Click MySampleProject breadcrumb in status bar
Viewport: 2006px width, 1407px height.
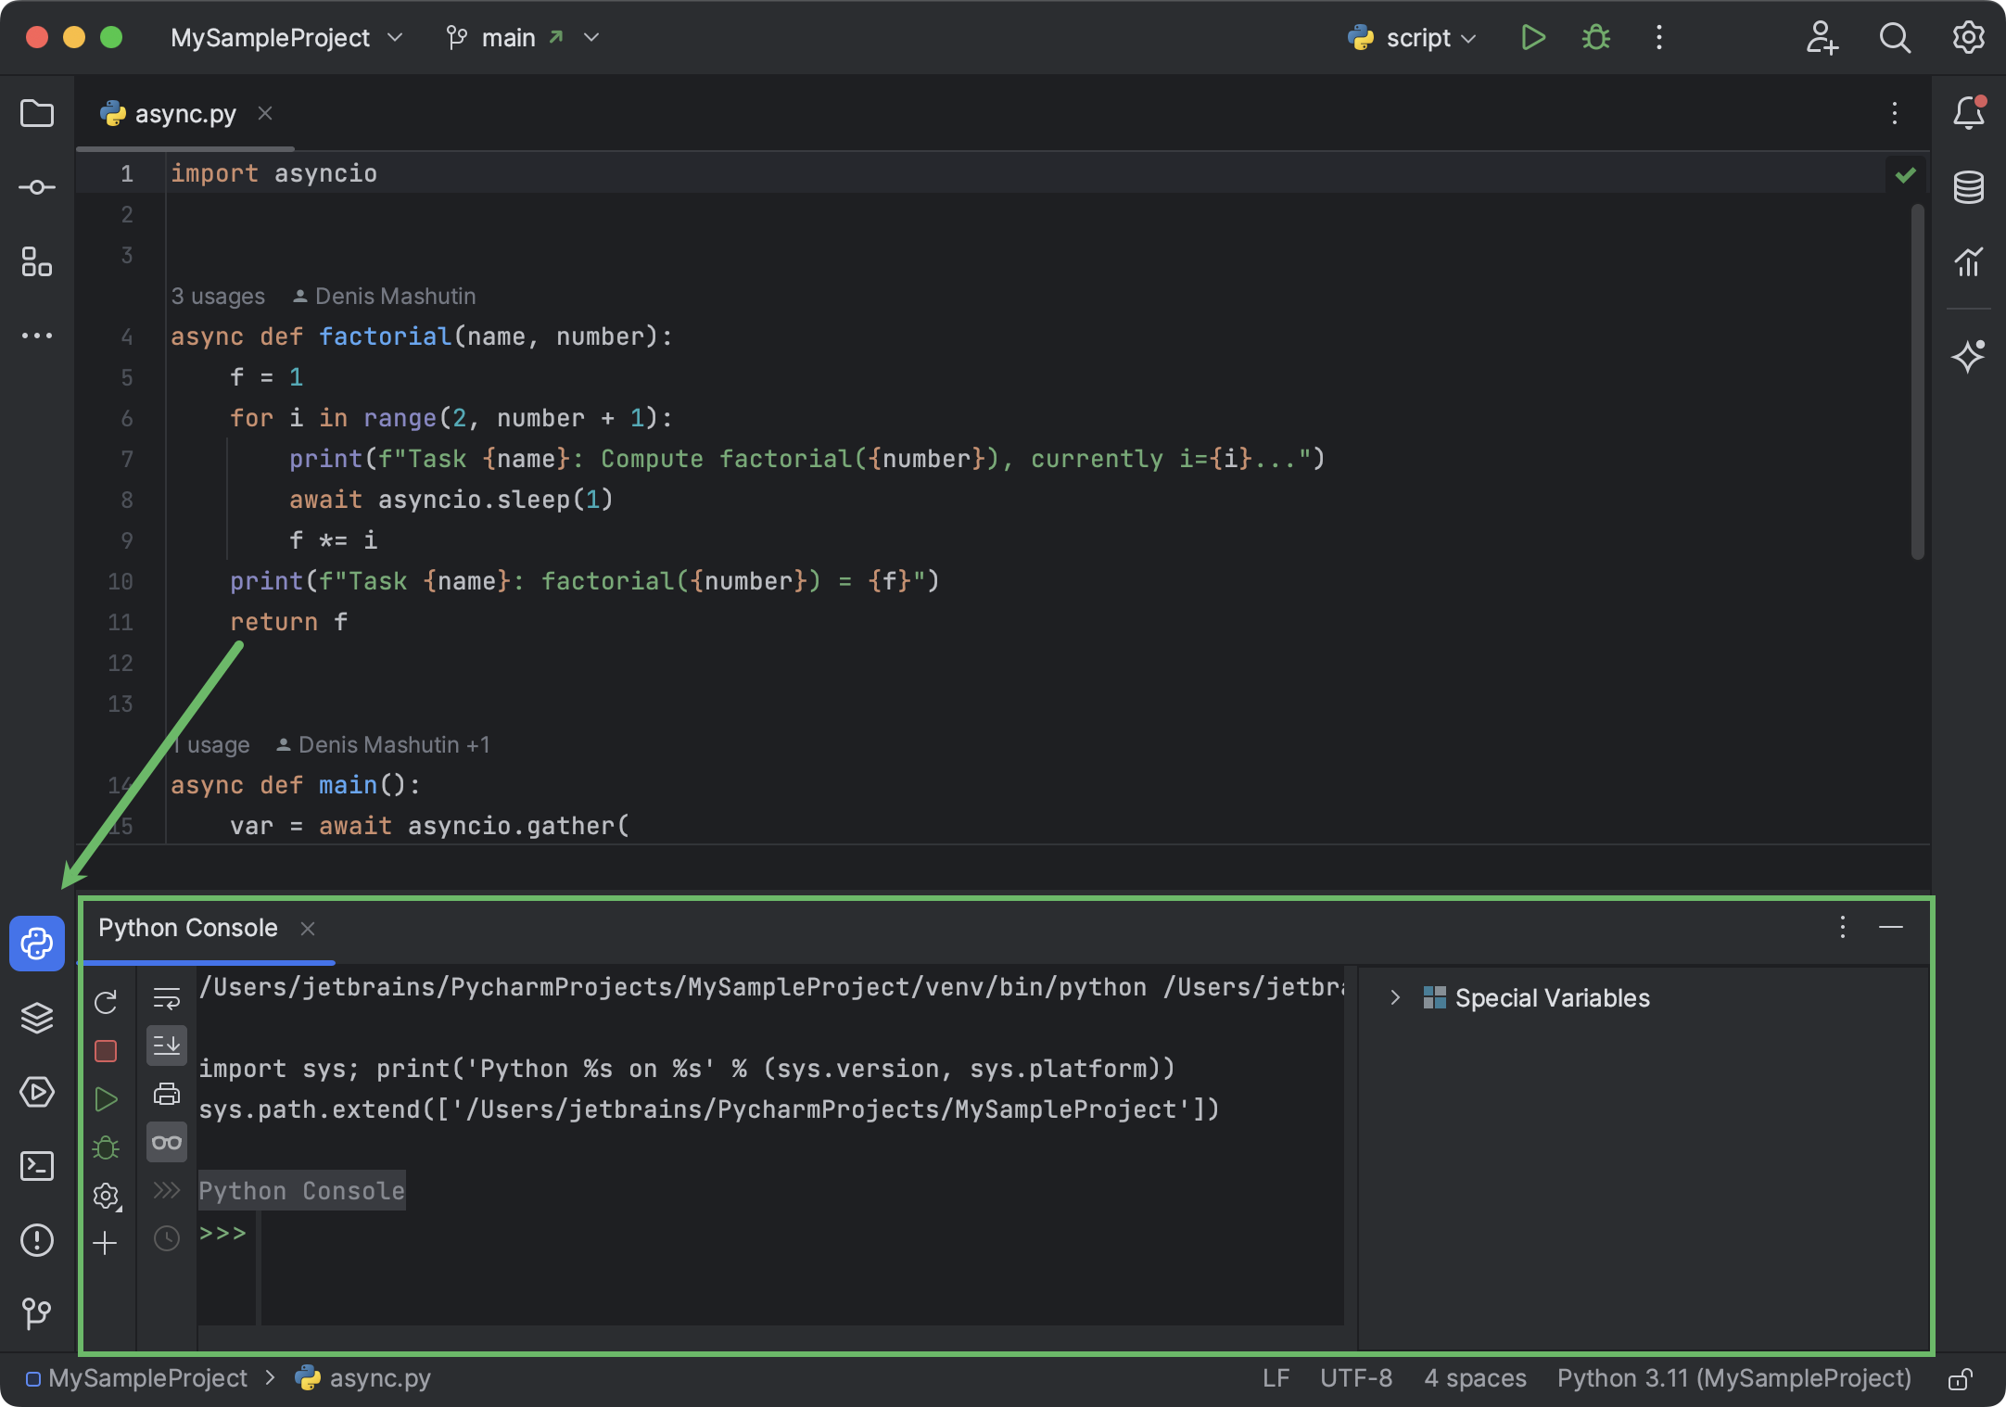[x=137, y=1379]
